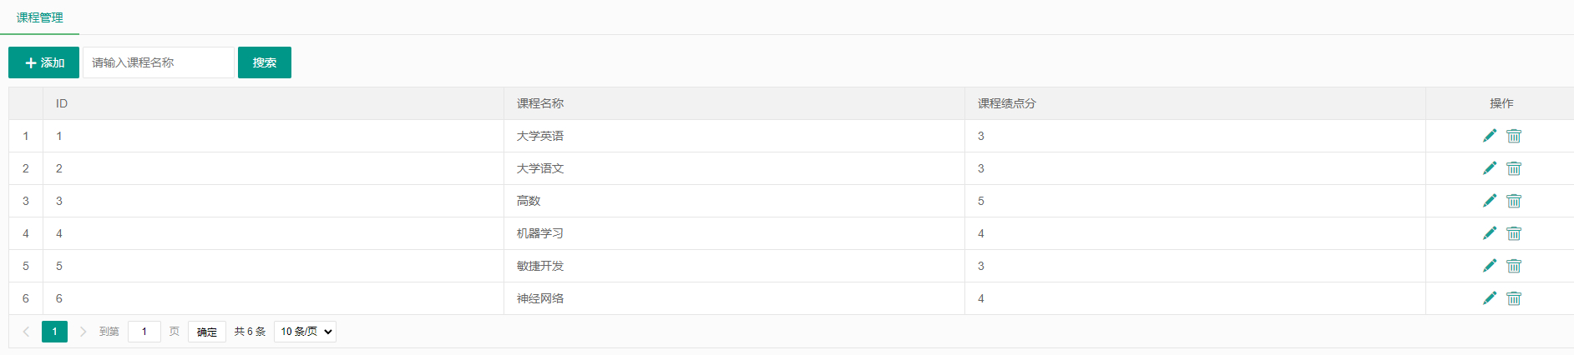Edit the 神经网络 course

click(x=1489, y=298)
